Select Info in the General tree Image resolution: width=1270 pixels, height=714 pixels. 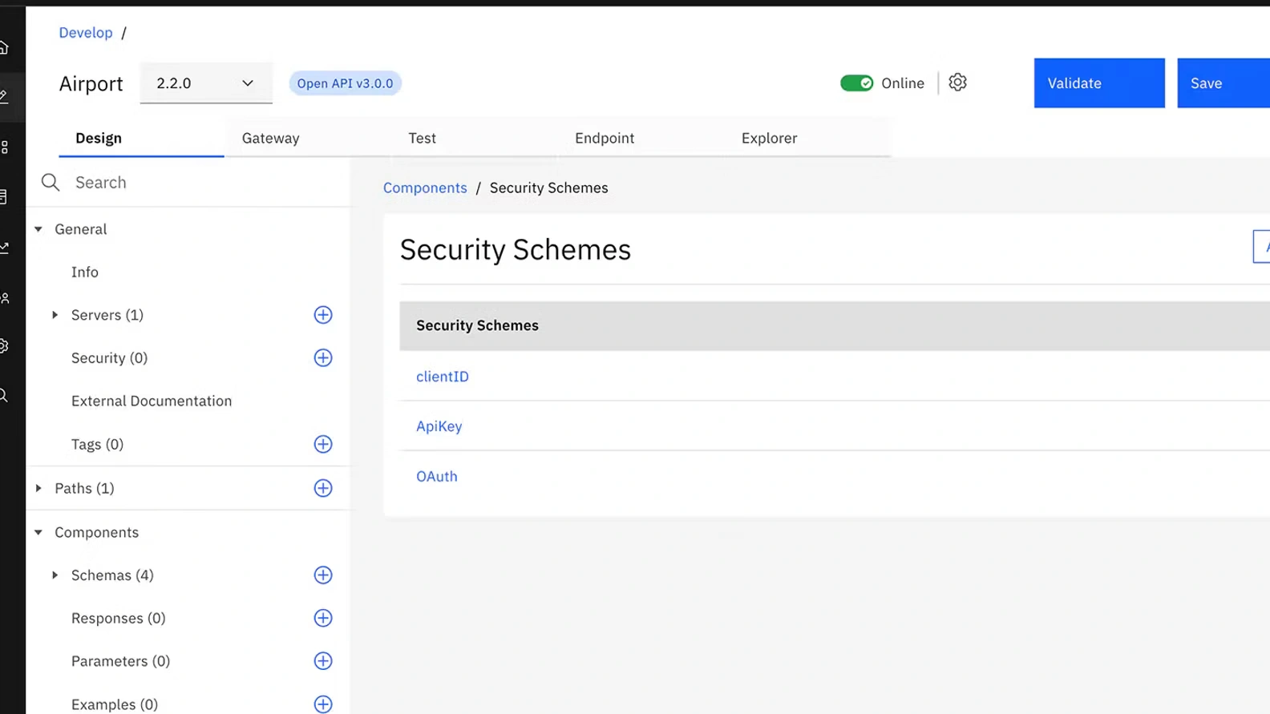[85, 272]
